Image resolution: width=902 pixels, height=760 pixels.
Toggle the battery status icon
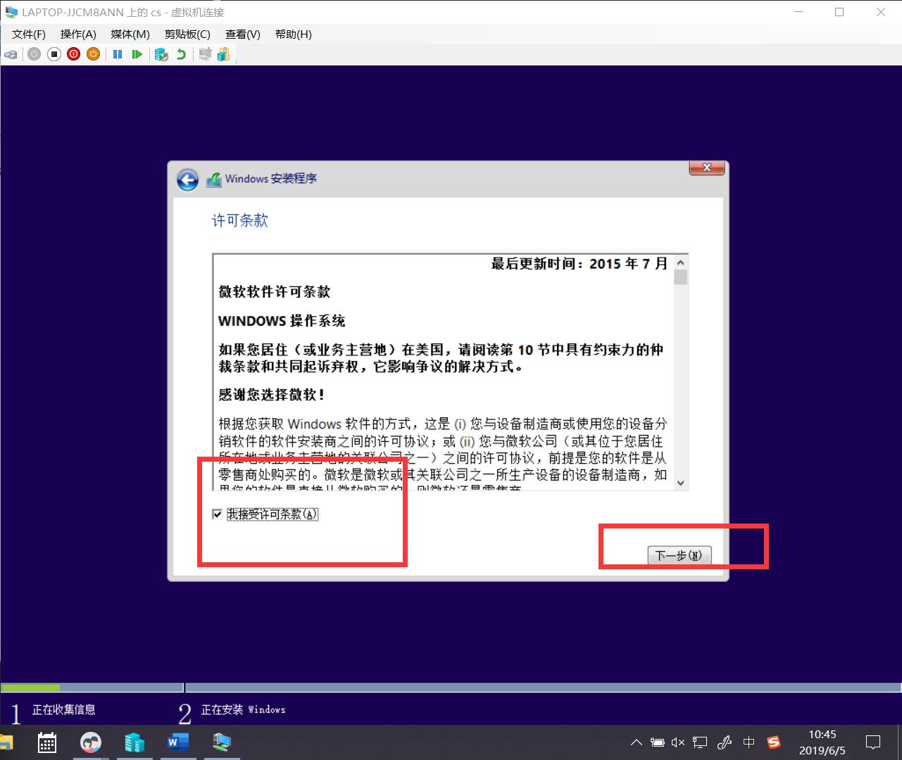click(x=656, y=742)
